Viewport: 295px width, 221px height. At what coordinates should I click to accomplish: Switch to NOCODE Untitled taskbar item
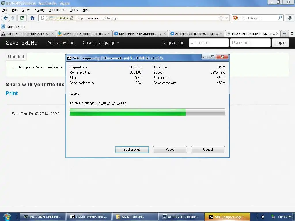coord(43,217)
